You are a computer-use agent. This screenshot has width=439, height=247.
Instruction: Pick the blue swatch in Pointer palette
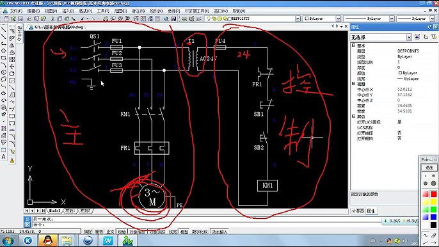(434, 217)
